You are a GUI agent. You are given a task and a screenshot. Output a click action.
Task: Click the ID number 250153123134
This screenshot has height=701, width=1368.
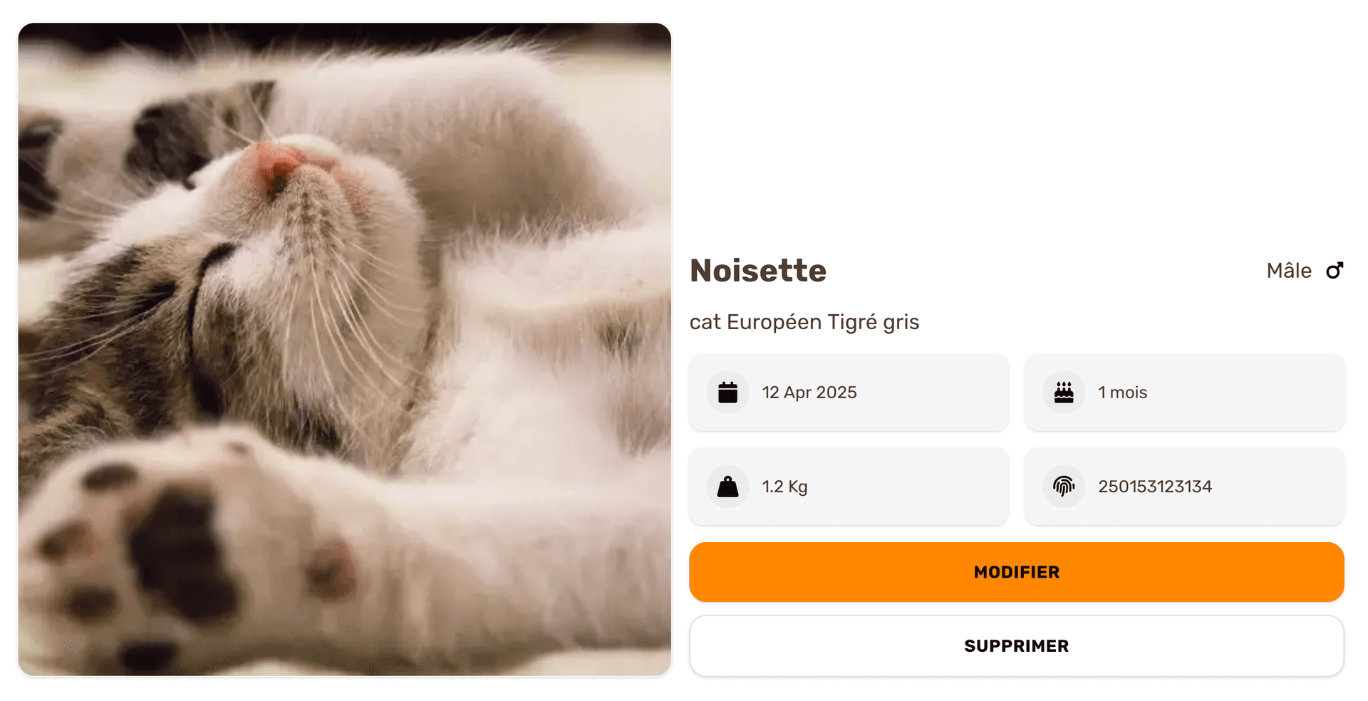pyautogui.click(x=1154, y=487)
